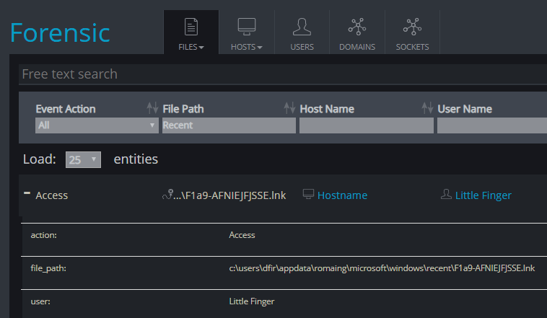Open the Files tab document icon
This screenshot has width=547, height=318.
191,27
